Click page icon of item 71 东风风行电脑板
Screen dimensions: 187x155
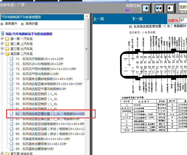tap(12, 59)
